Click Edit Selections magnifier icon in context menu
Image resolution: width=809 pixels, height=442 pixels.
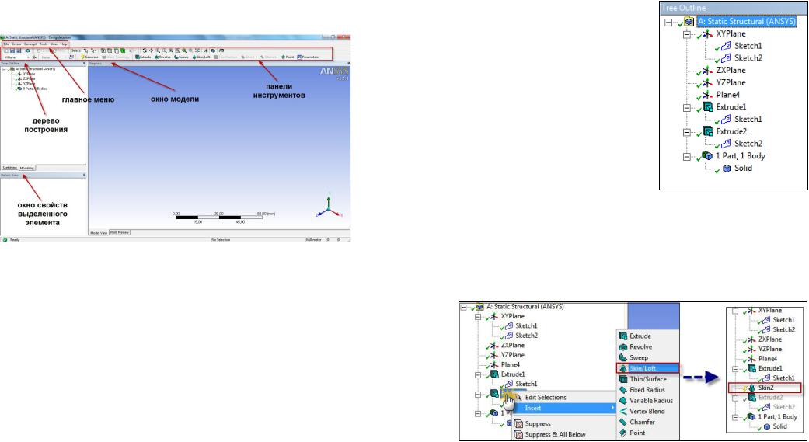pos(518,397)
